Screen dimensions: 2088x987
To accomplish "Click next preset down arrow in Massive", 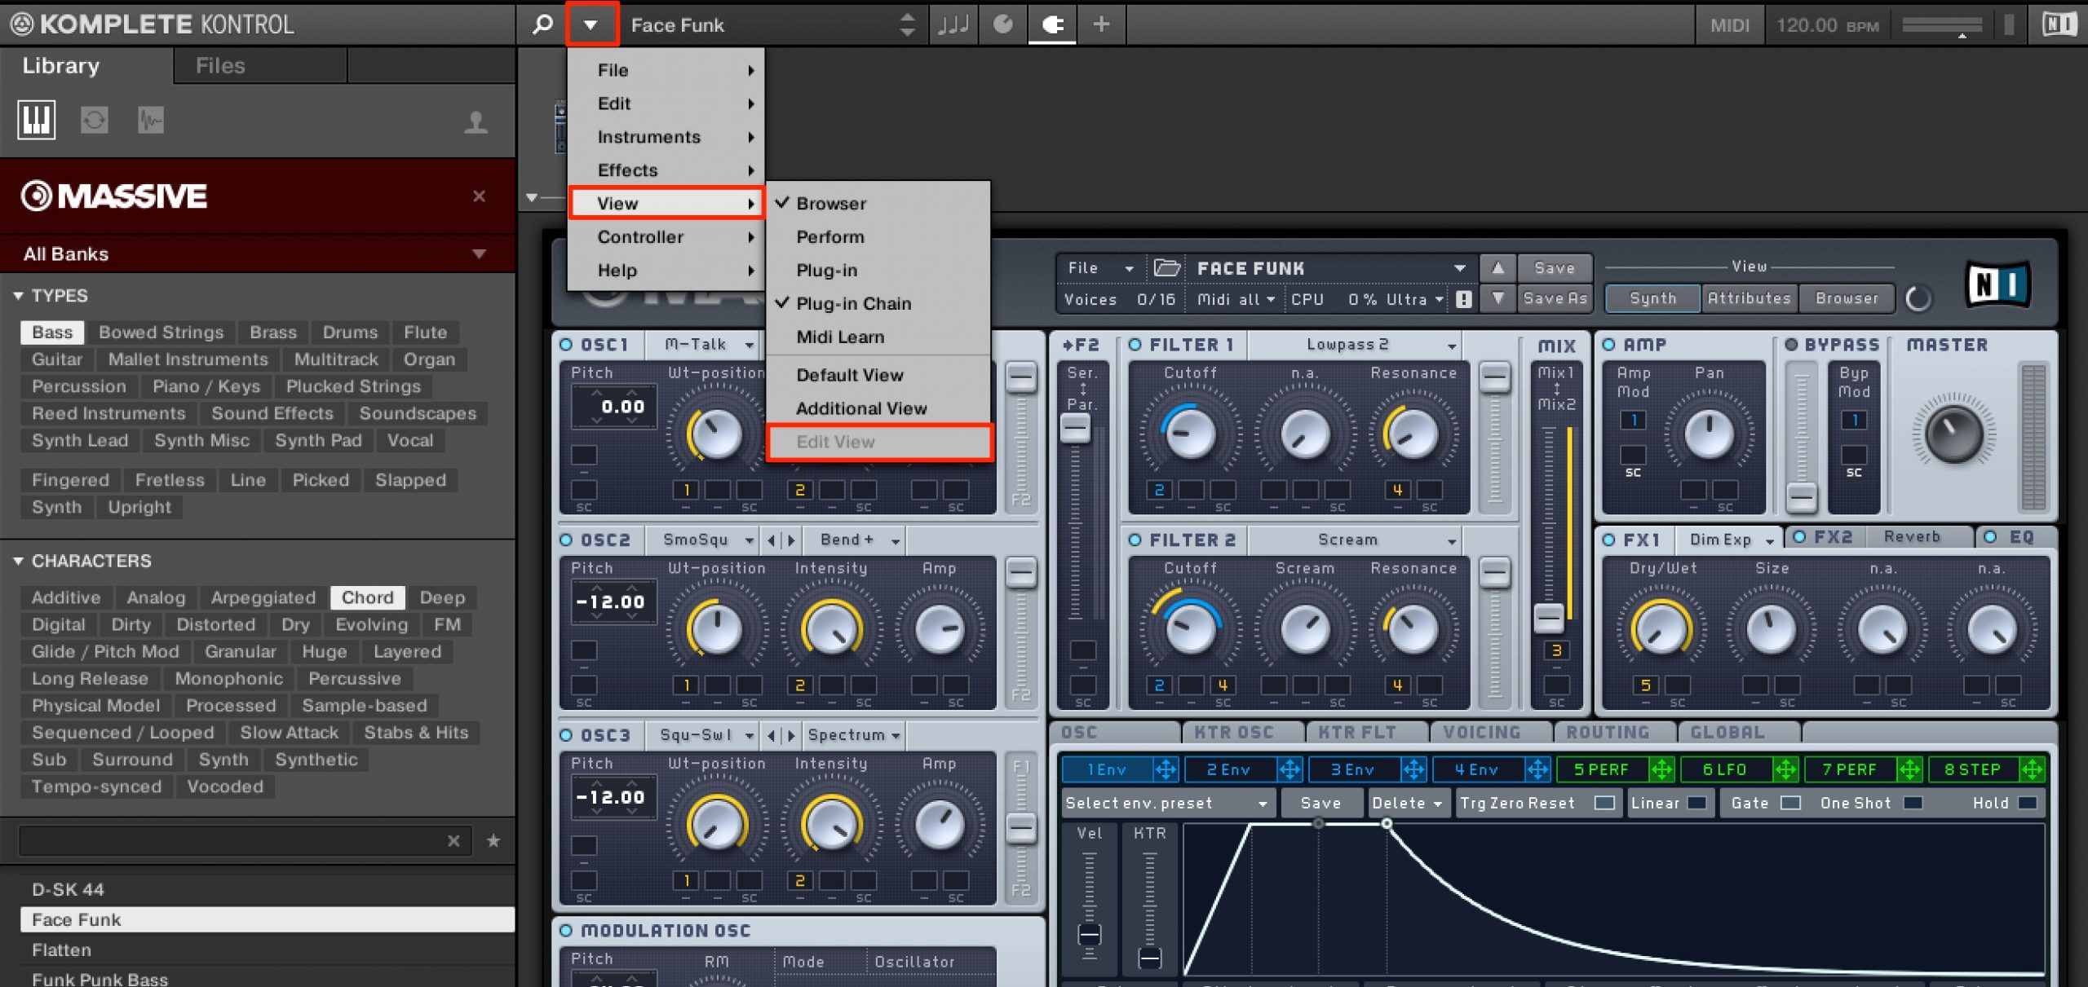I will point(1497,298).
